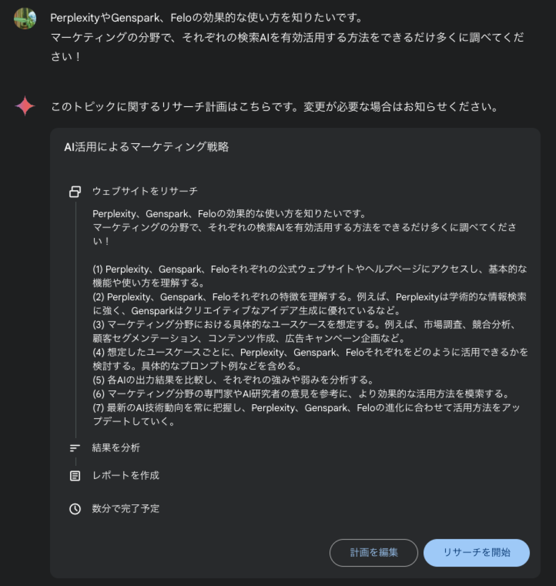Click the Gemini sparkle icon
Image resolution: width=556 pixels, height=586 pixels.
[x=25, y=106]
